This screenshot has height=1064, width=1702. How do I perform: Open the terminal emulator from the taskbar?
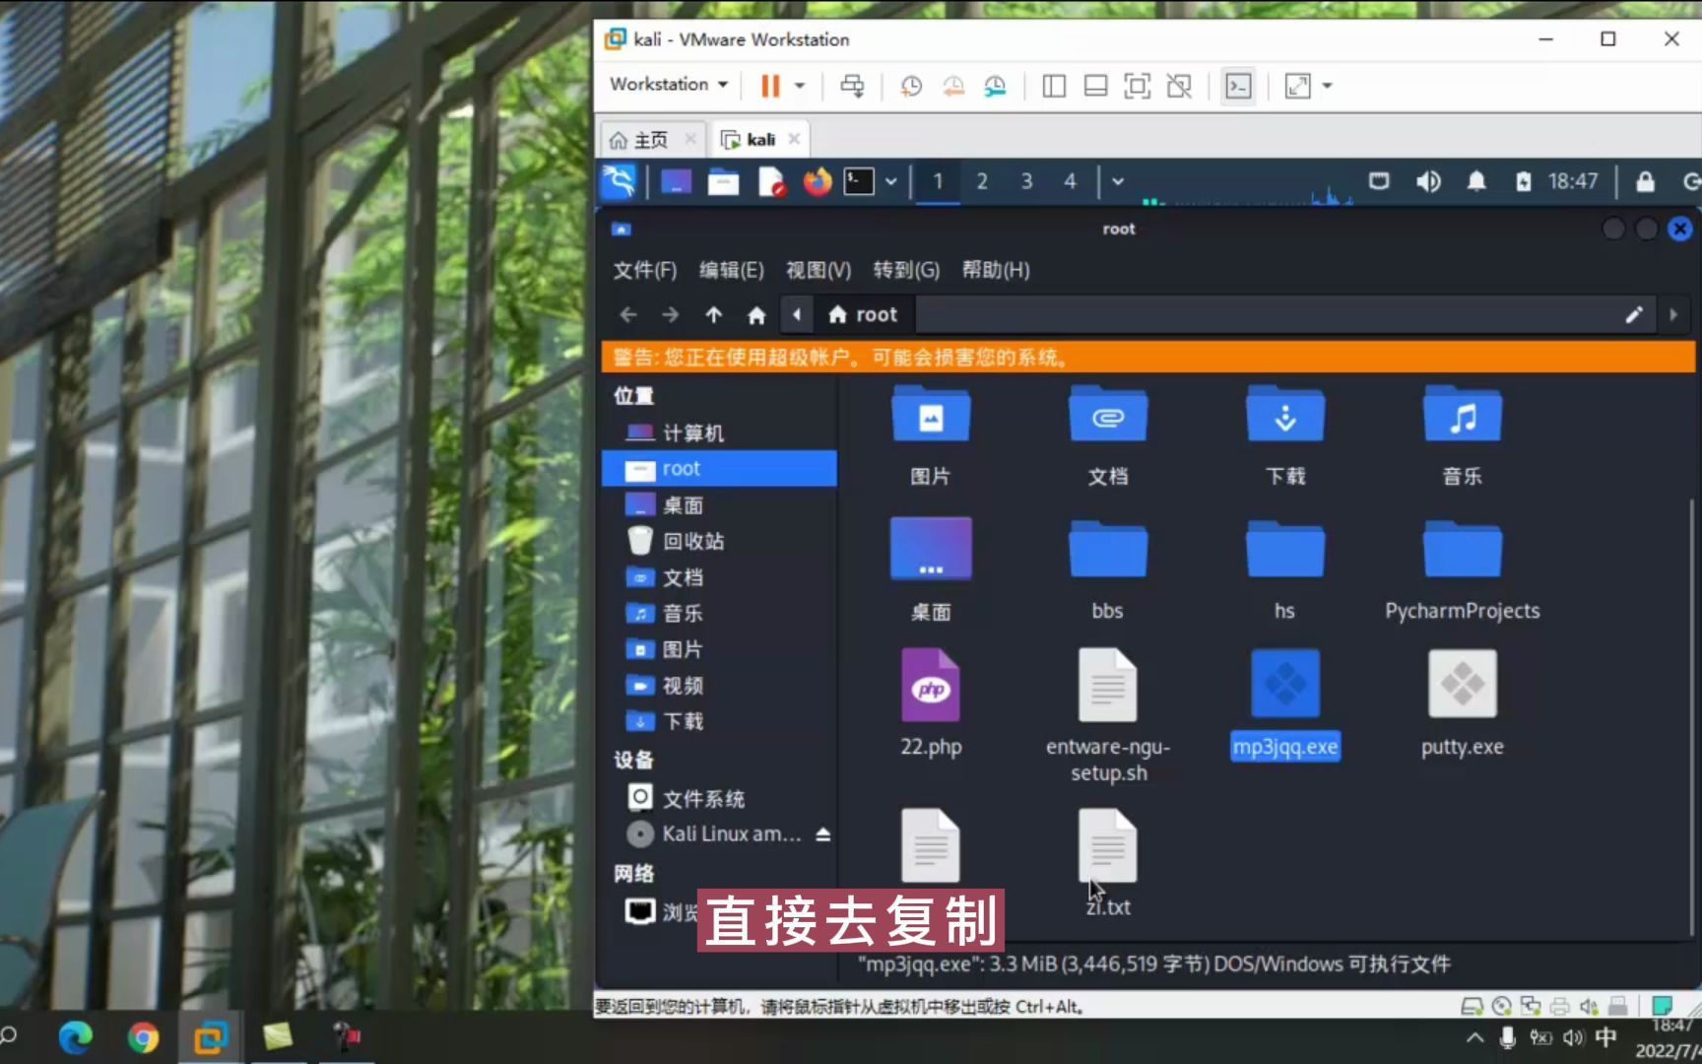pos(856,181)
